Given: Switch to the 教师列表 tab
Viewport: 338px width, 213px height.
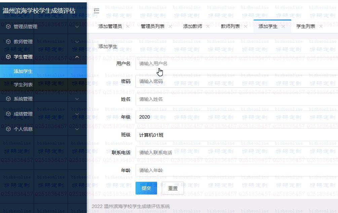Looking at the screenshot, I should pyautogui.click(x=230, y=26).
